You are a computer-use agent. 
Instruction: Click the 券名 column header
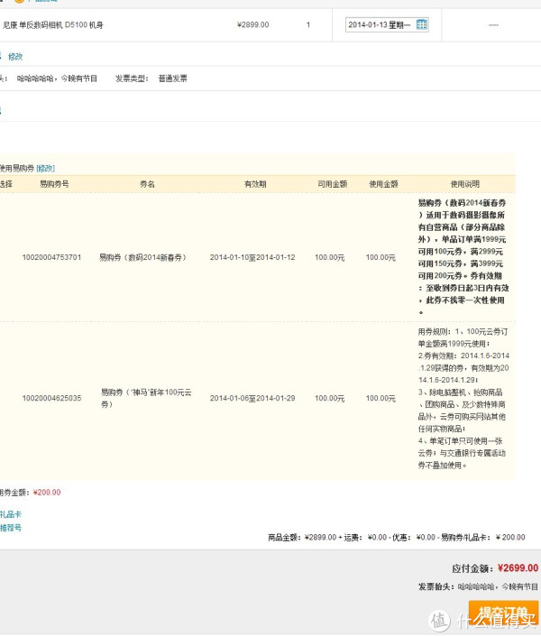pyautogui.click(x=147, y=184)
